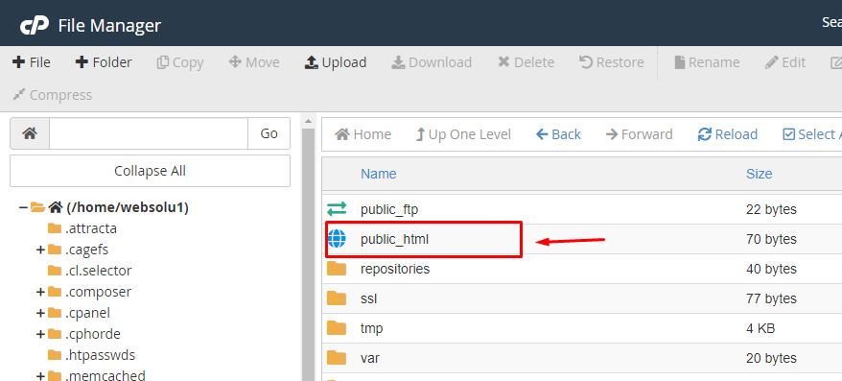Toggle the Select All checkbox

coord(788,134)
